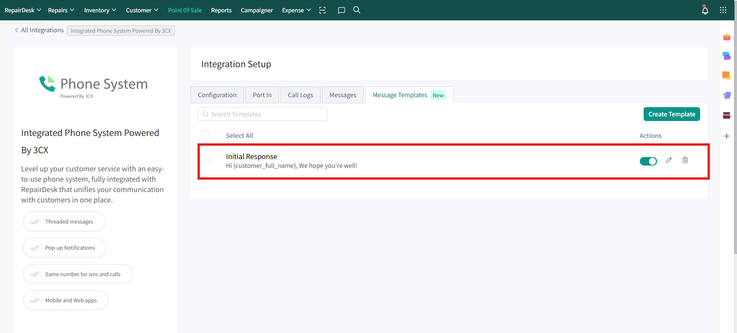Click the Mobile and Web apps pill
This screenshot has height=333, width=737.
[x=66, y=300]
